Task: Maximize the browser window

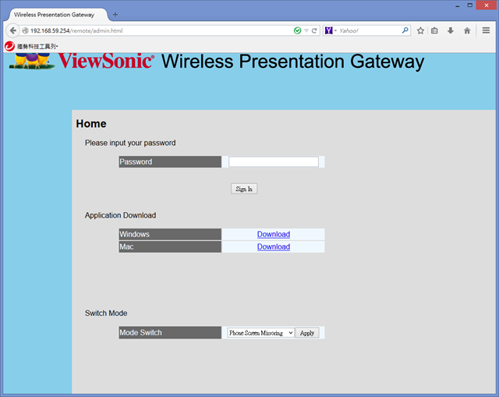Action: click(x=469, y=5)
